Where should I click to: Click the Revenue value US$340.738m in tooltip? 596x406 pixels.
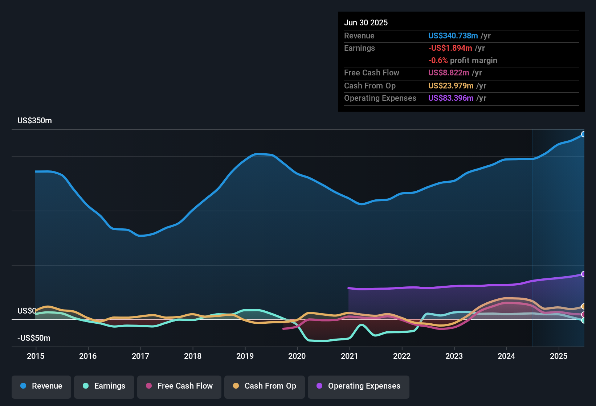(x=453, y=36)
